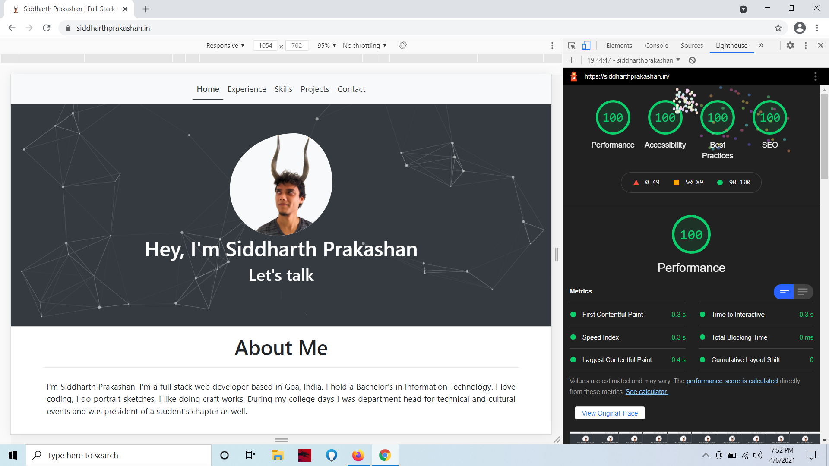This screenshot has width=829, height=466.
Task: Open Customize and control DevTools menu
Action: 805,45
